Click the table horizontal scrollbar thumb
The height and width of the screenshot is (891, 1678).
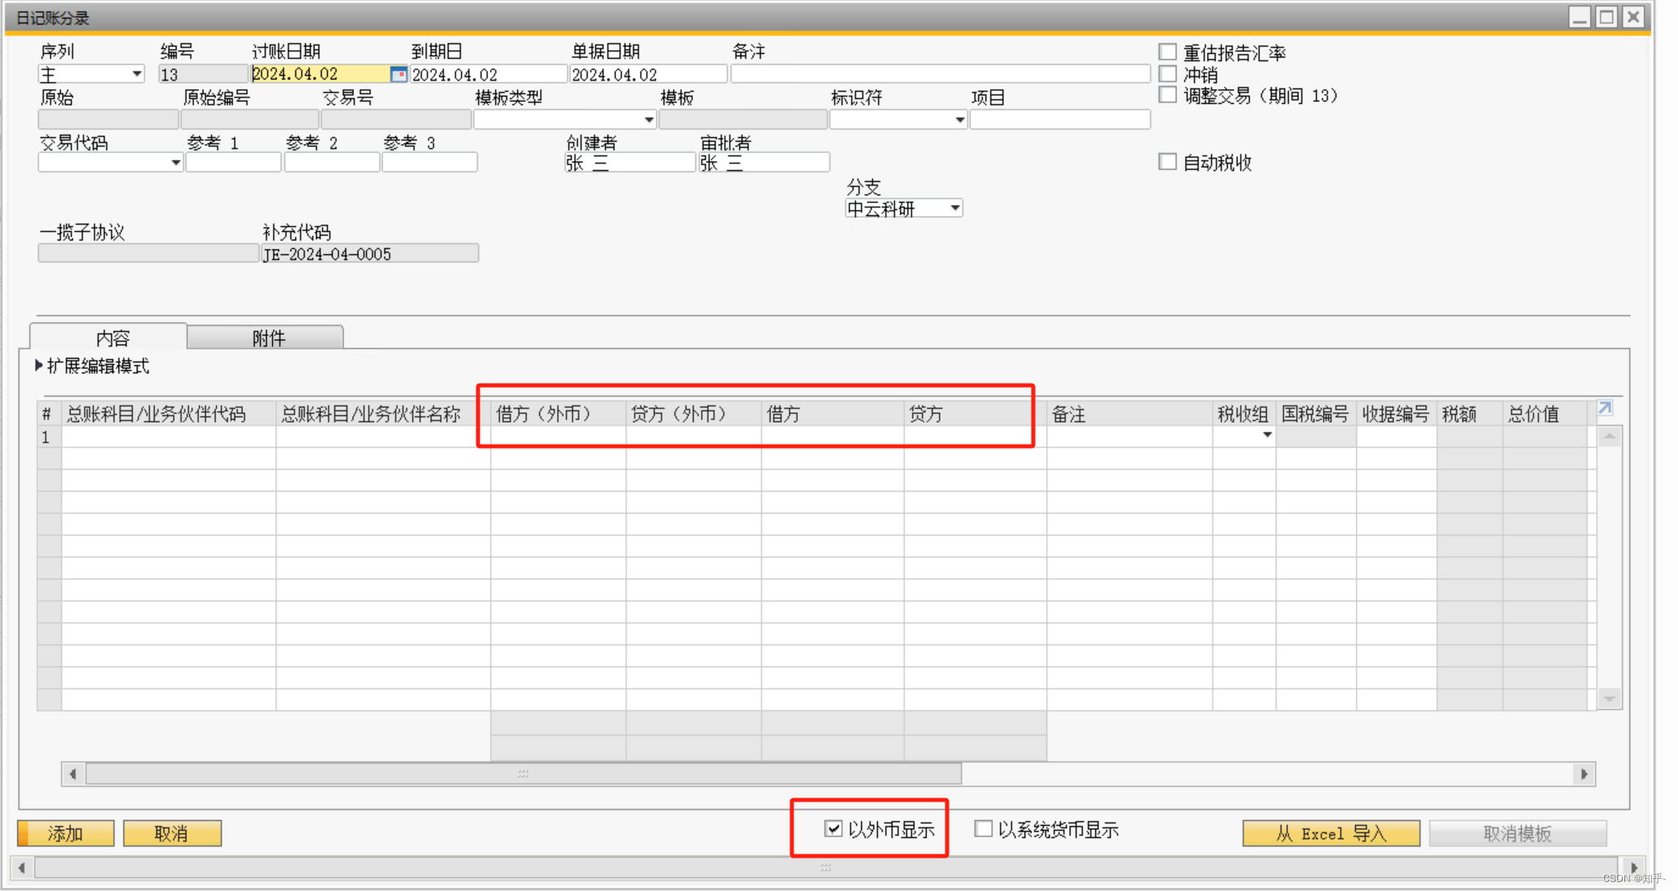tap(523, 773)
